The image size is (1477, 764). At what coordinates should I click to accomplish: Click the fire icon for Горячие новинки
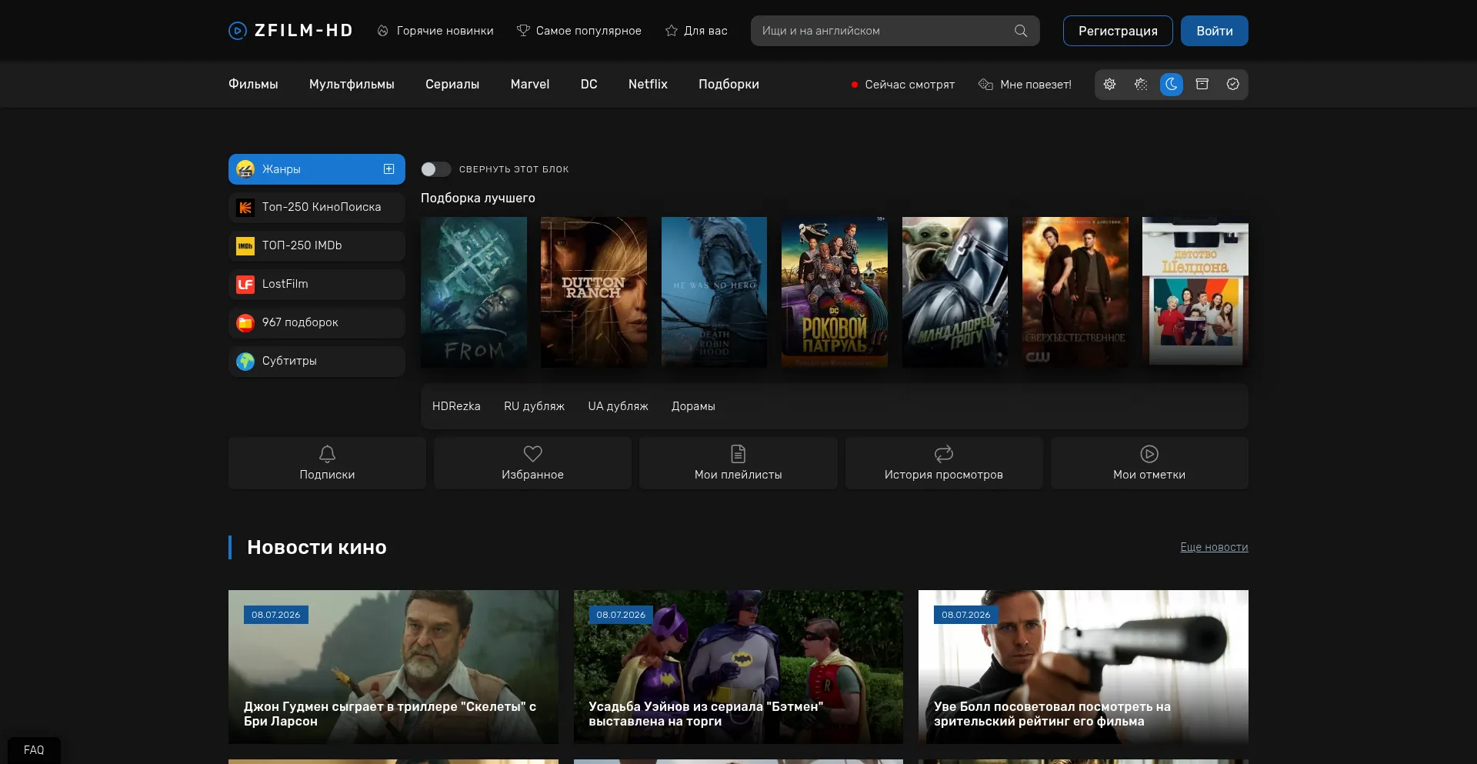click(x=382, y=31)
